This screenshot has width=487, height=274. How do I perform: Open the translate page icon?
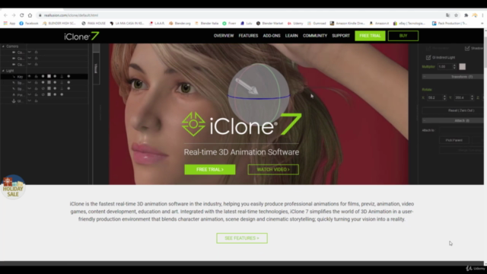click(x=447, y=15)
